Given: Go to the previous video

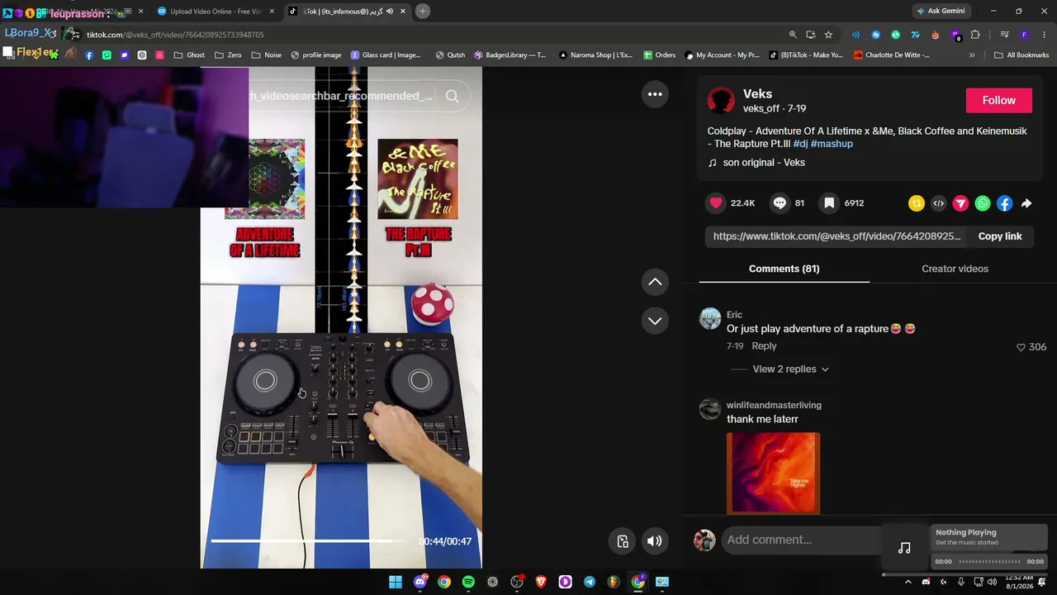Looking at the screenshot, I should [655, 282].
